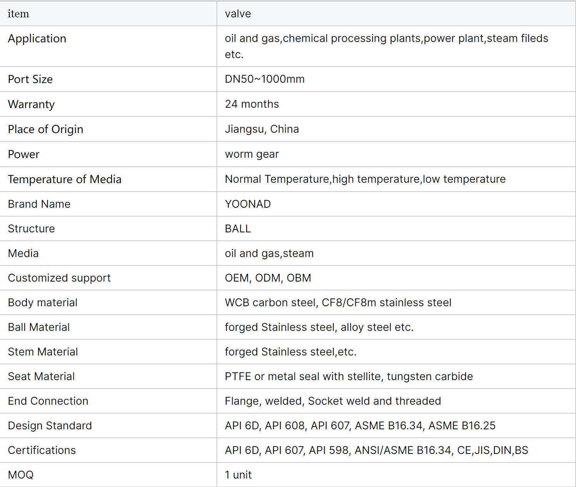This screenshot has width=576, height=487.
Task: Click the 'Warranty' label cell
Action: (x=31, y=104)
